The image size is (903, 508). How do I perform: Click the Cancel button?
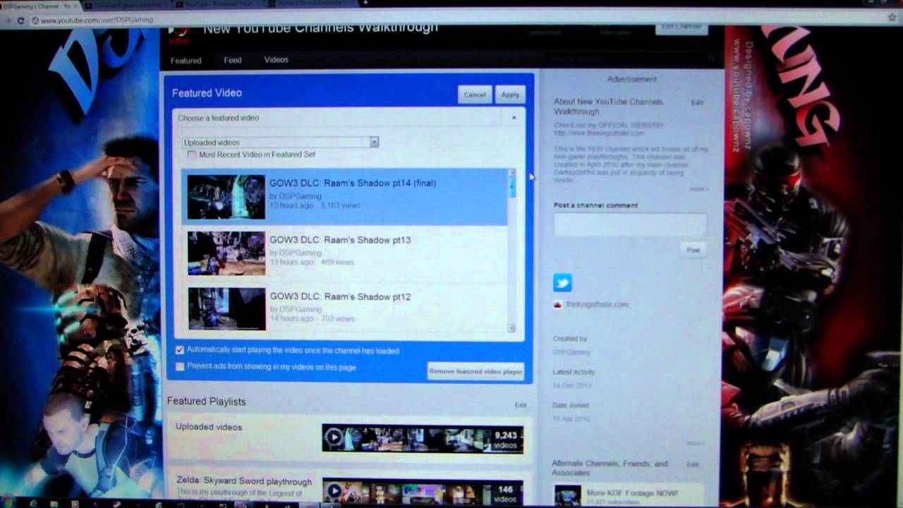coord(475,95)
